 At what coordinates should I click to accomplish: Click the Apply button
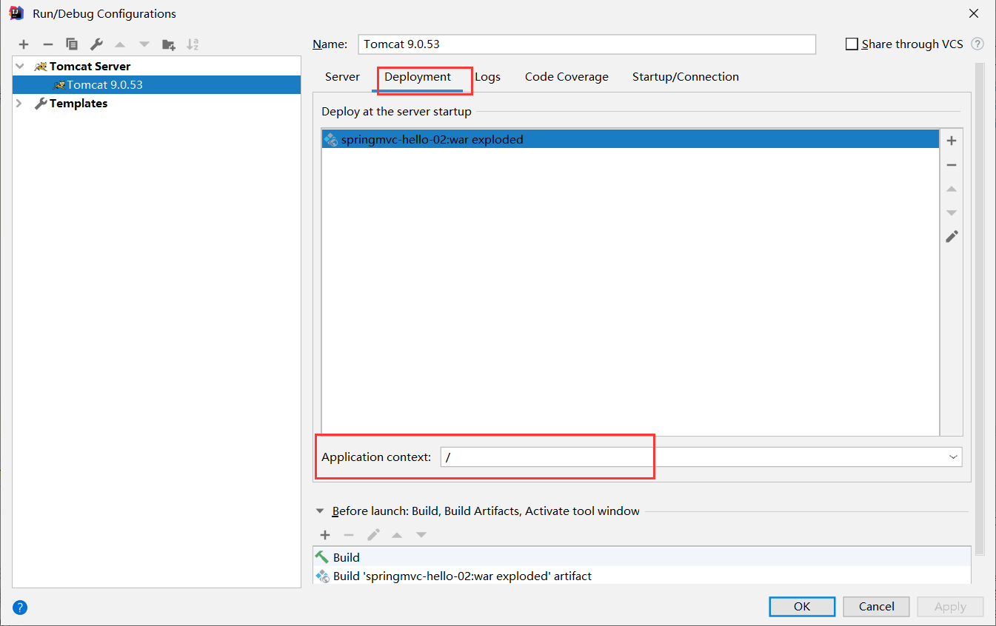coord(950,607)
